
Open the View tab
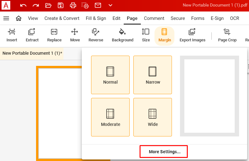coord(33,18)
